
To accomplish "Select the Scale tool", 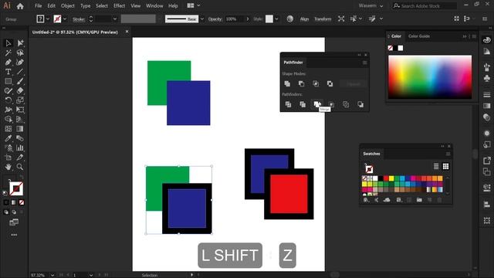I will point(20,100).
